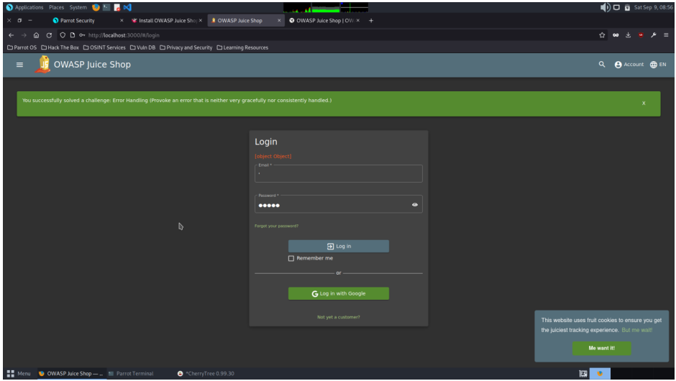
Task: Open the Places menu
Action: point(57,7)
